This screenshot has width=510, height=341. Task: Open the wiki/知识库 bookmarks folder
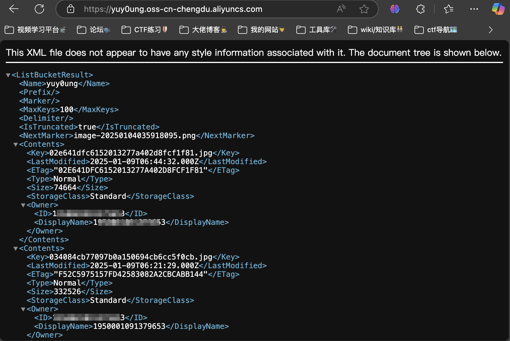point(375,30)
